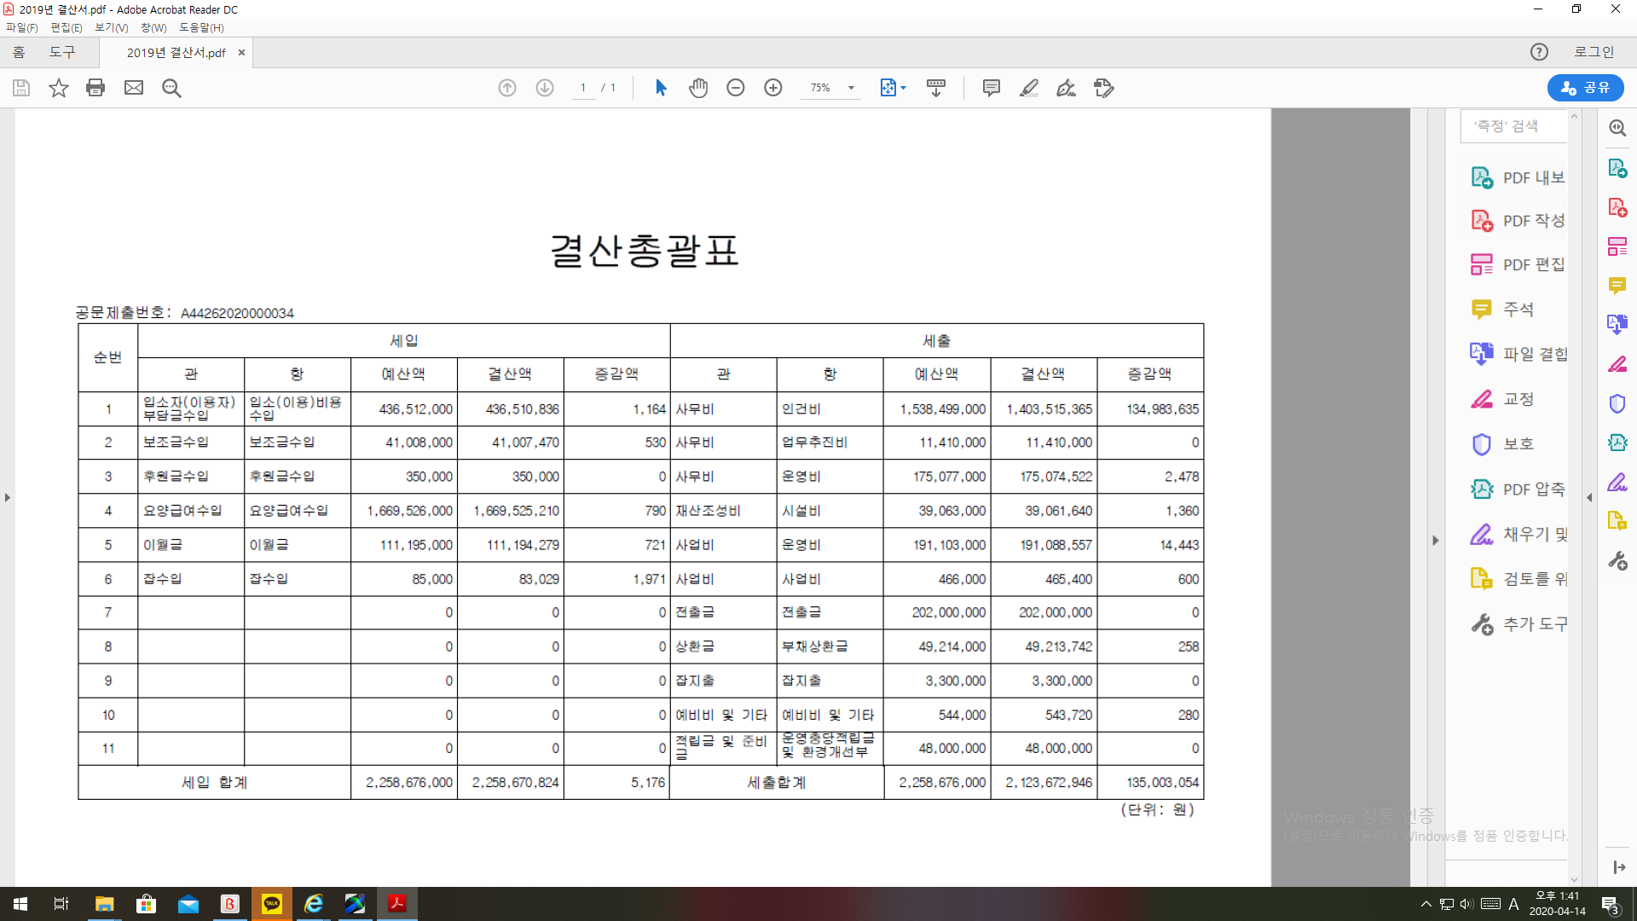The image size is (1637, 921).
Task: Click the selection arrow tool
Action: point(661,88)
